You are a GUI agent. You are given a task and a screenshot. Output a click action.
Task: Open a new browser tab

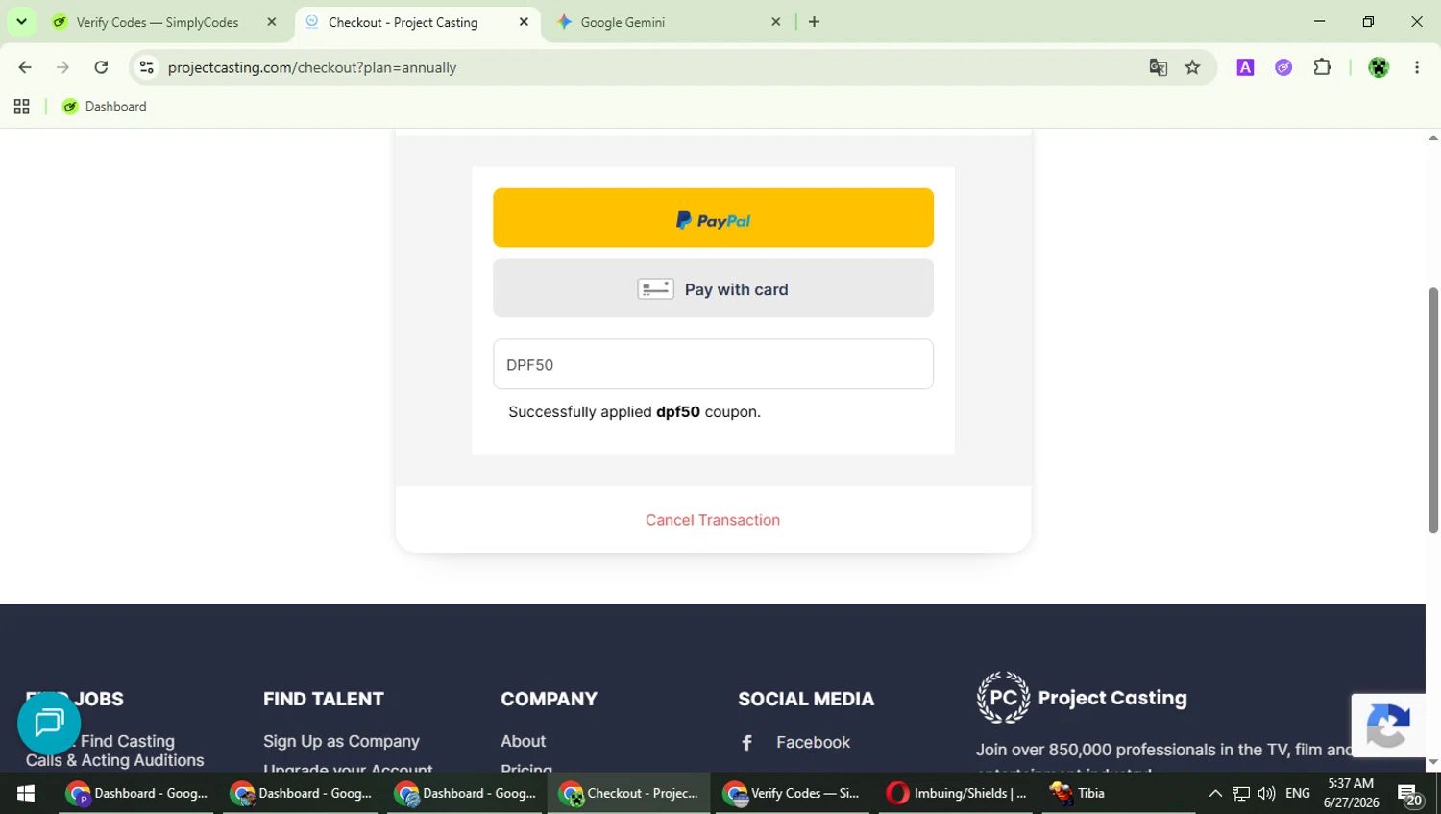point(814,22)
